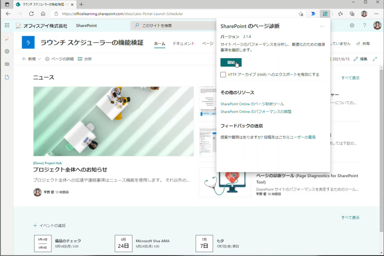Open the SharePoint settings gear
The width and height of the screenshot is (384, 256).
coord(352,25)
